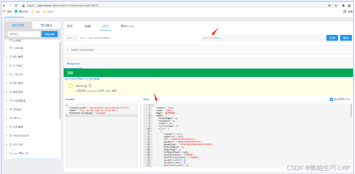The image size is (355, 174).
Task: Click the 发送 send button
Action: [332, 38]
